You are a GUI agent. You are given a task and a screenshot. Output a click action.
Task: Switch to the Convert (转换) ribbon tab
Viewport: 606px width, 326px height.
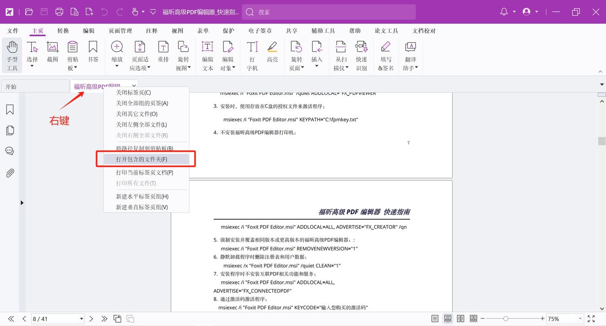point(63,31)
